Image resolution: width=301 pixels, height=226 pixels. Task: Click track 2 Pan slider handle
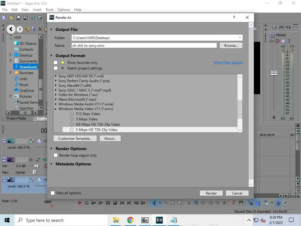(x=34, y=172)
